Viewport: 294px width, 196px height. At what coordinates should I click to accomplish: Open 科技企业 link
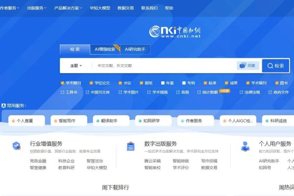[66, 161]
